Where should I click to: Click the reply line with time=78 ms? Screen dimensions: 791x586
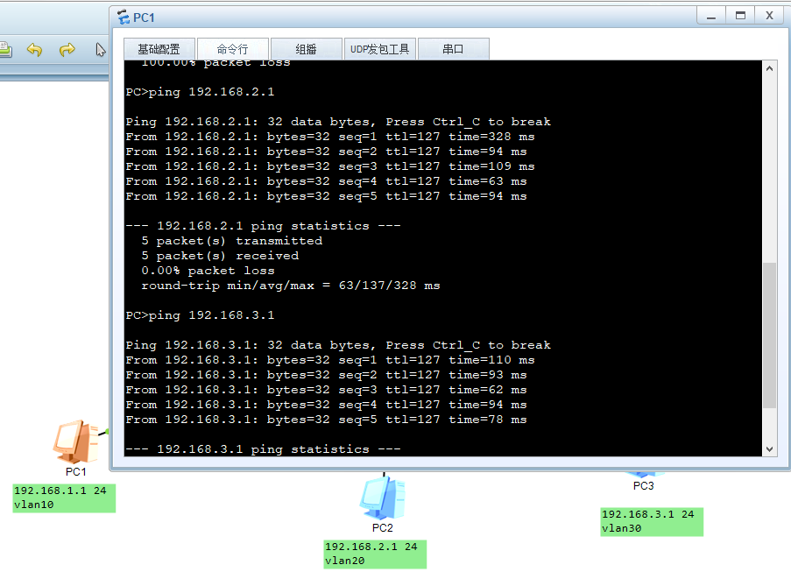(x=327, y=420)
